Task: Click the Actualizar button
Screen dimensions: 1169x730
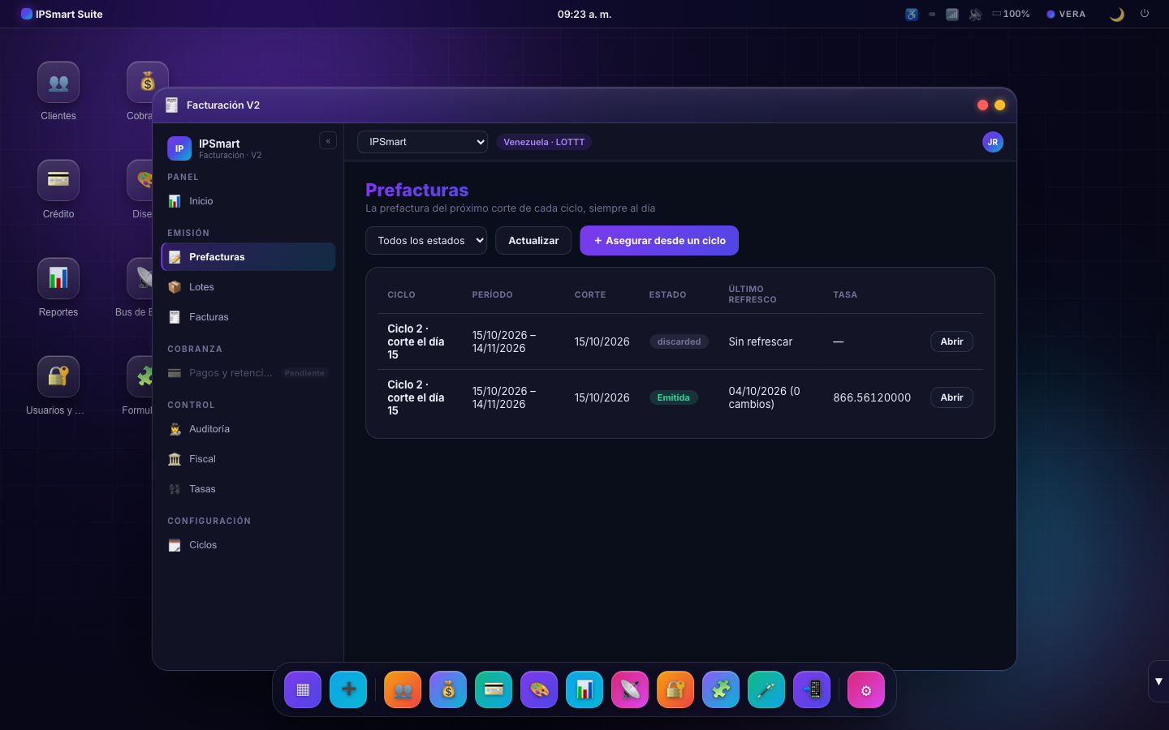Action: 533,241
